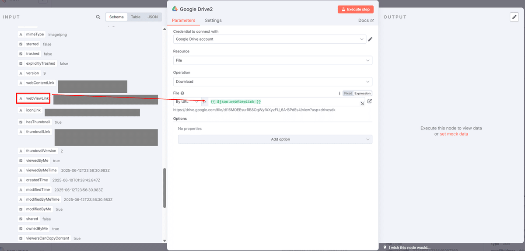Click the boolean type icon for starred
Screen dimensions: 525x251
coord(21,44)
